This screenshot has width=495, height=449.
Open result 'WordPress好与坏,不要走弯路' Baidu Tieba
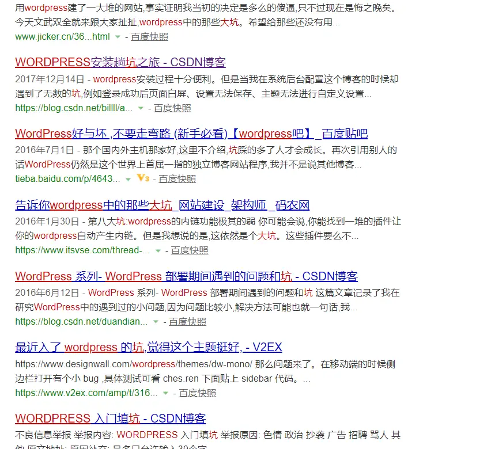pos(191,134)
